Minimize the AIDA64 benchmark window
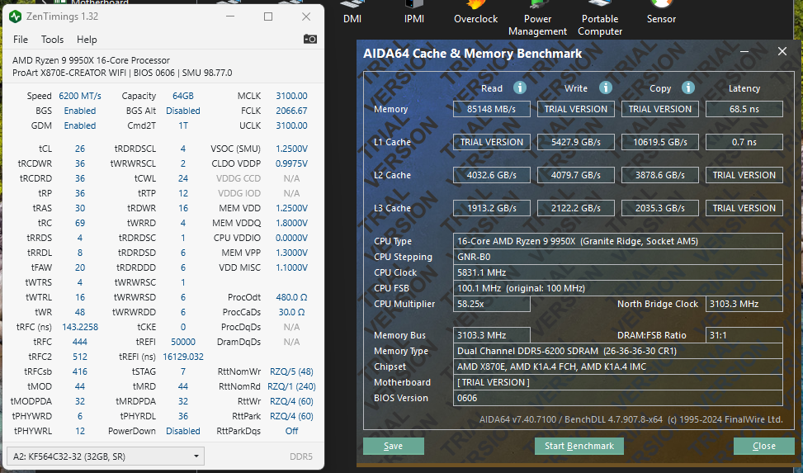This screenshot has height=473, width=803. tap(744, 51)
